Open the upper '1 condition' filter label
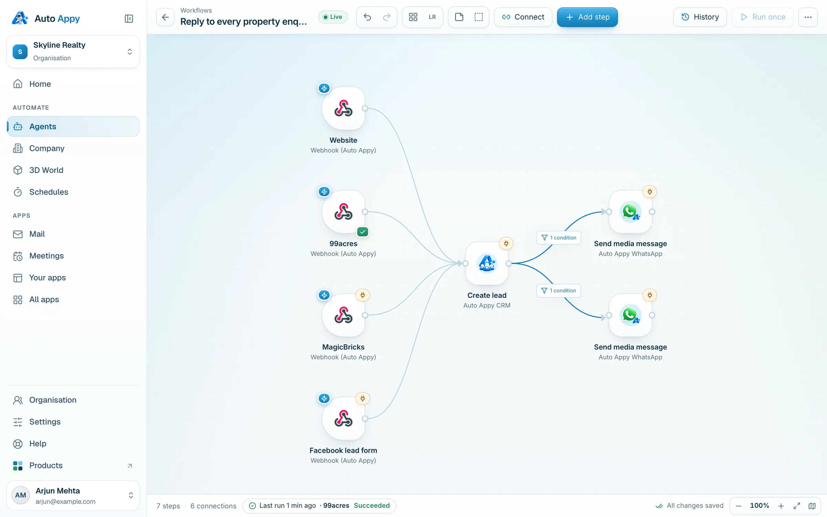The height and width of the screenshot is (517, 827). (559, 238)
